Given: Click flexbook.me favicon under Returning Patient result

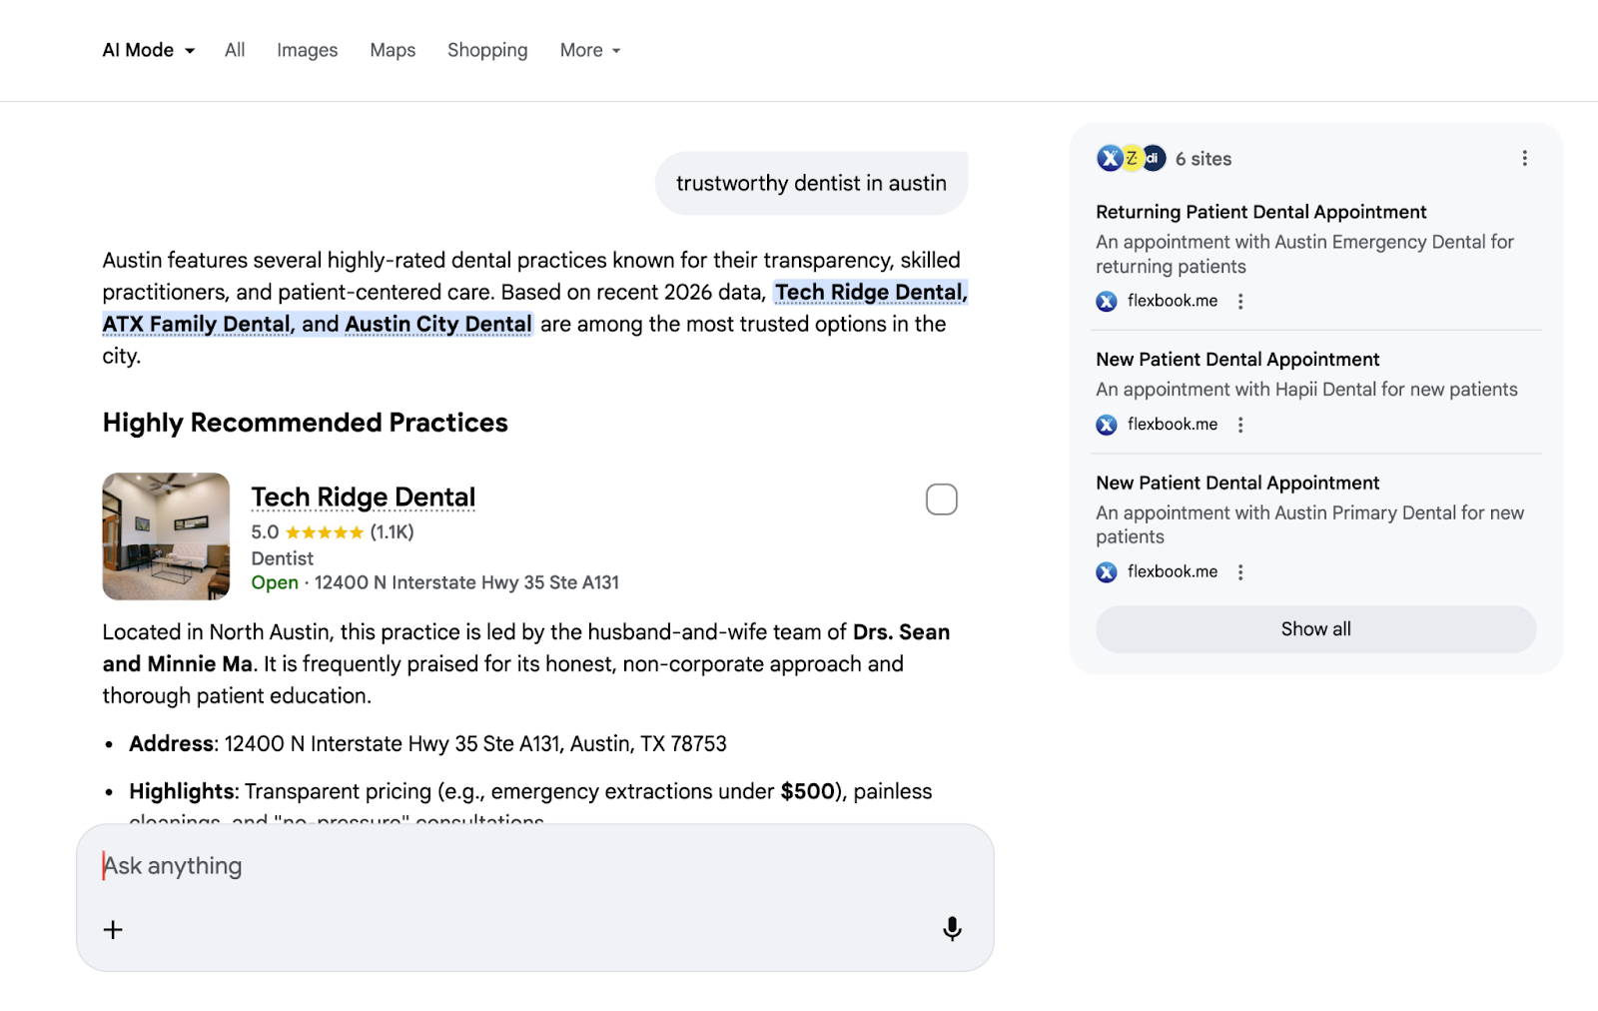Looking at the screenshot, I should coord(1107,302).
